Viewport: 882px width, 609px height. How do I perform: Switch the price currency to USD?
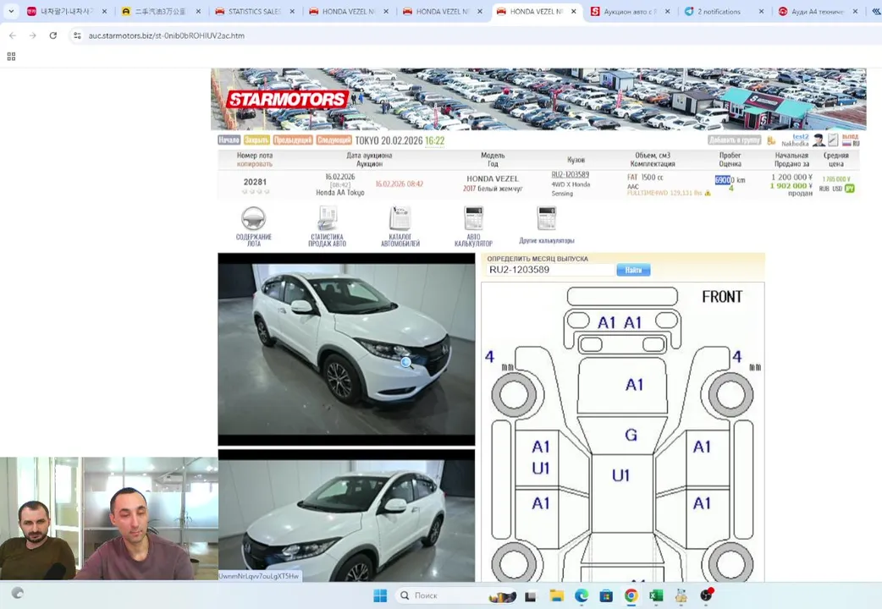(837, 189)
